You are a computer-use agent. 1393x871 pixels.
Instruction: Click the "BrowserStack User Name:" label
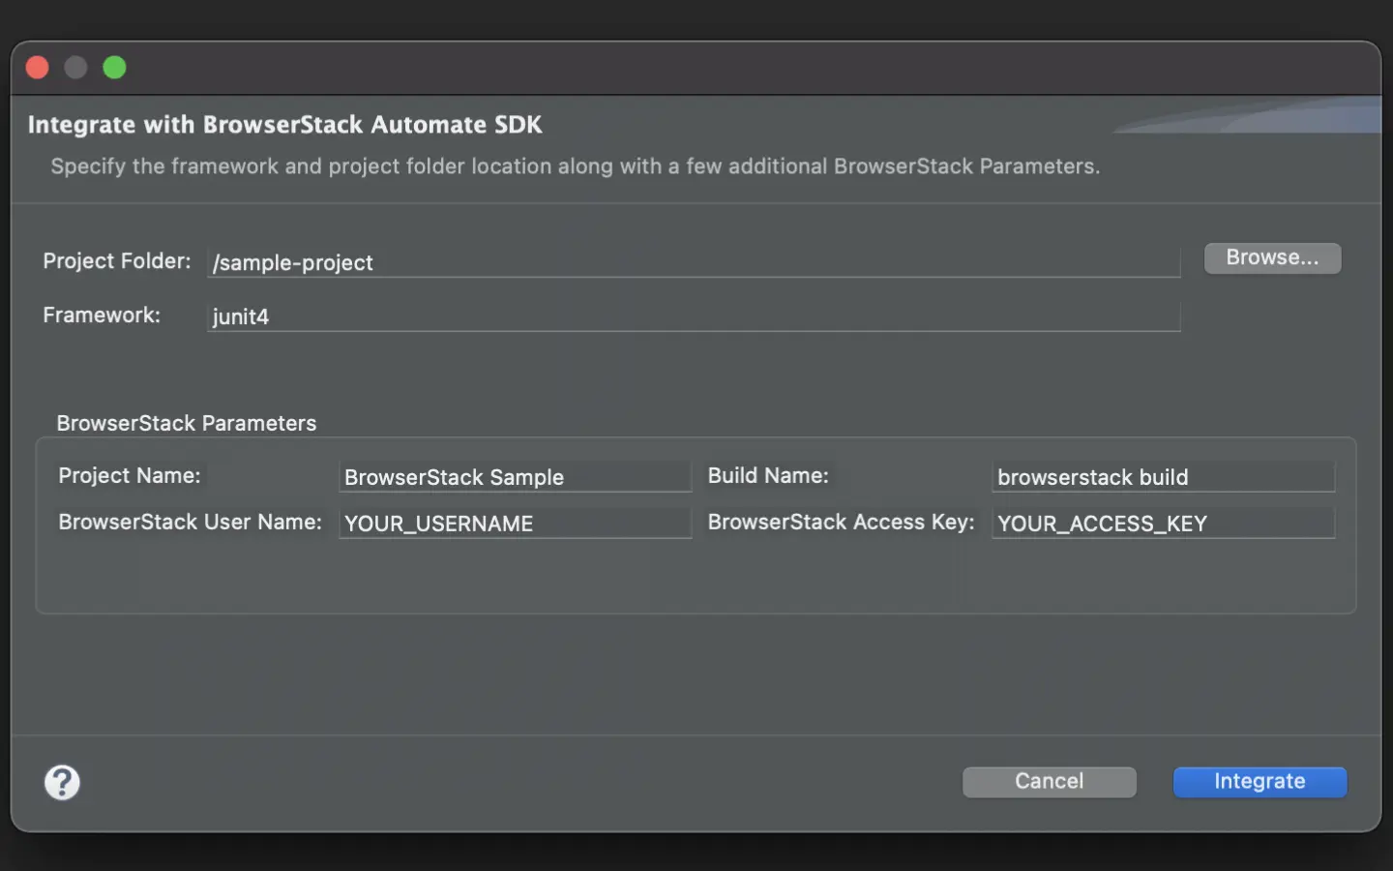pyautogui.click(x=190, y=523)
